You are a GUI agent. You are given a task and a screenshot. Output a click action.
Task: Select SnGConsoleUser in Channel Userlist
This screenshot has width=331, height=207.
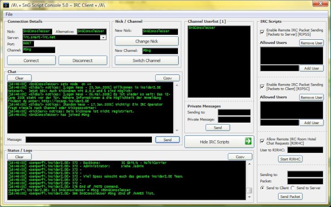[202, 28]
